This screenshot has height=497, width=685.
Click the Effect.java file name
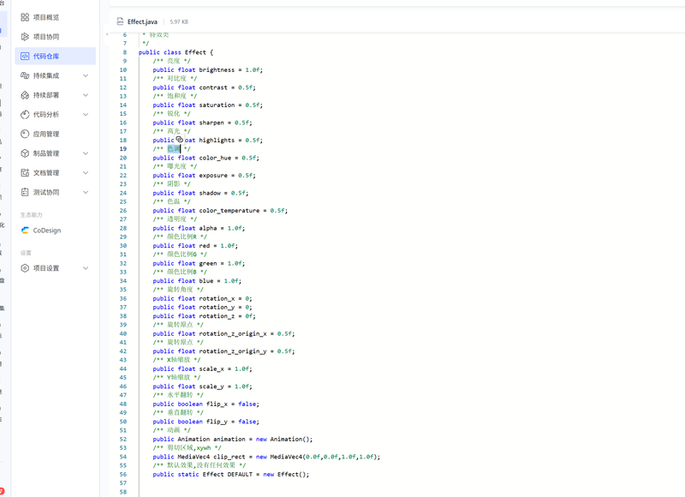(142, 21)
